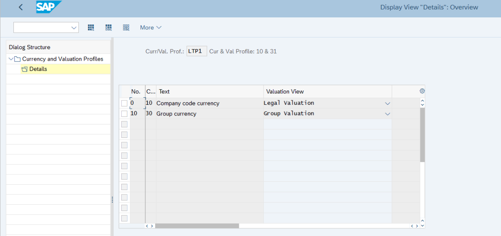Image resolution: width=501 pixels, height=236 pixels.
Task: Select the Company code currency row checkbox
Action: 124,104
